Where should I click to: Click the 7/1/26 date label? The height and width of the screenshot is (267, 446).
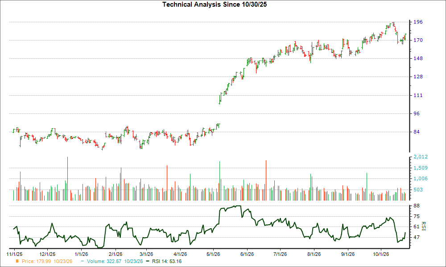(x=280, y=254)
